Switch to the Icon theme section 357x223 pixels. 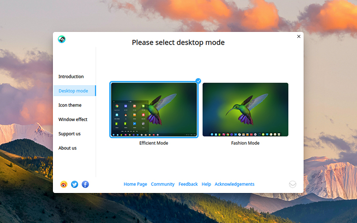coord(70,105)
